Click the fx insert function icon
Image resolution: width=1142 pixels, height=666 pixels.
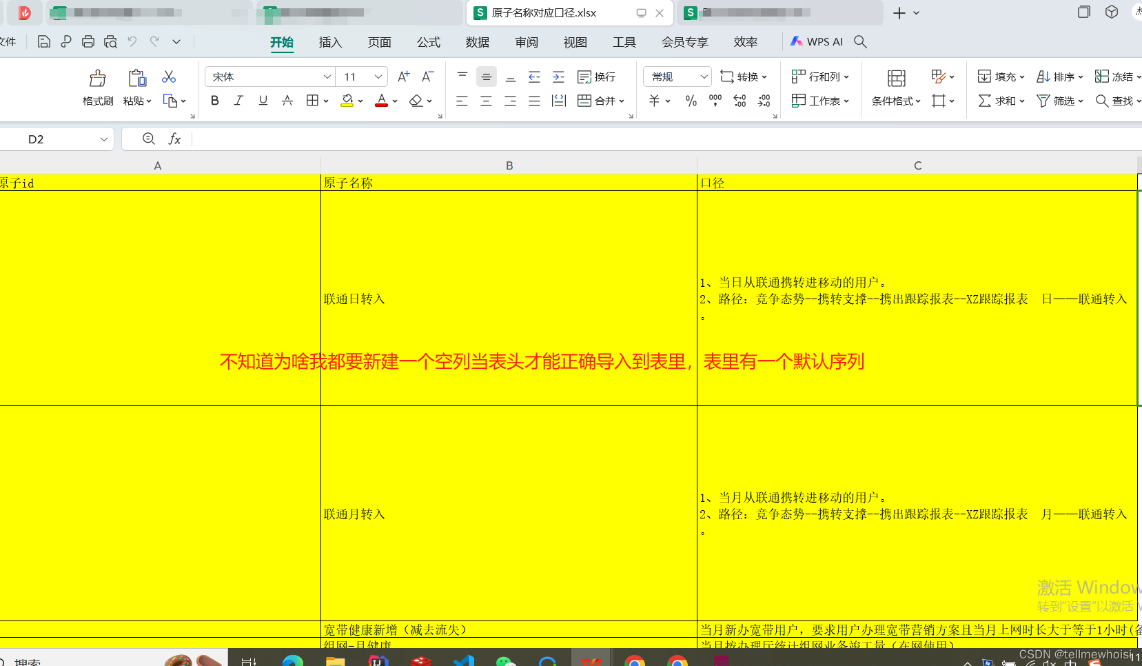click(175, 139)
